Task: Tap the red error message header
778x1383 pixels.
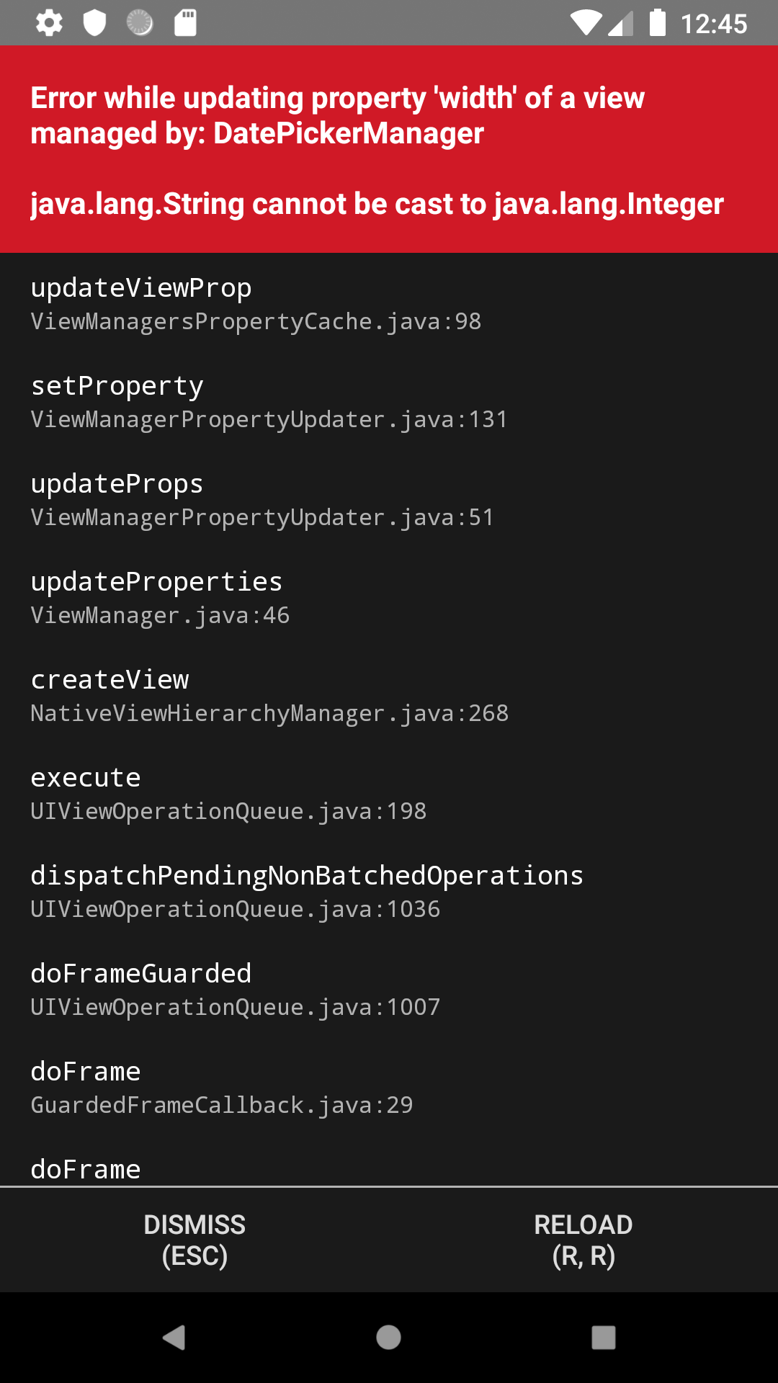Action: pyautogui.click(x=389, y=150)
